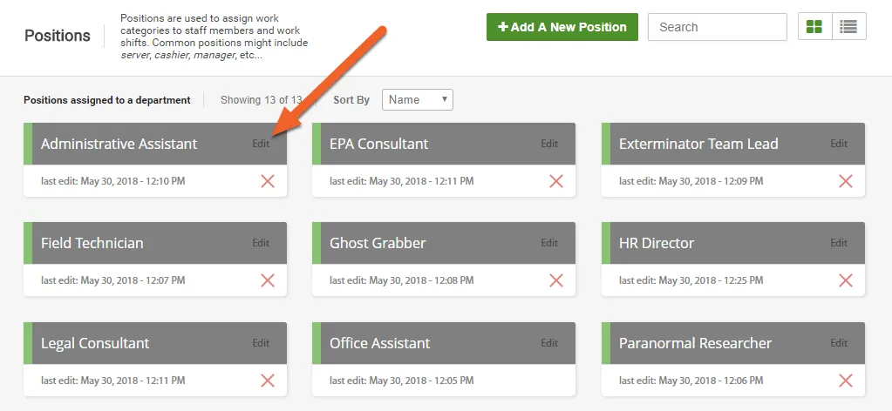Image resolution: width=892 pixels, height=411 pixels.
Task: Edit the Ghost Grabber position
Action: click(549, 243)
